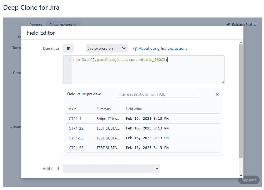The height and width of the screenshot is (190, 264).
Task: Click field value date in CTP1-1 row
Action: [x=147, y=119]
